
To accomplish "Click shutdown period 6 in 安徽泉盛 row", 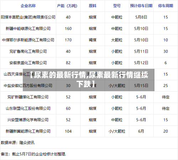I will tap(166, 63).
